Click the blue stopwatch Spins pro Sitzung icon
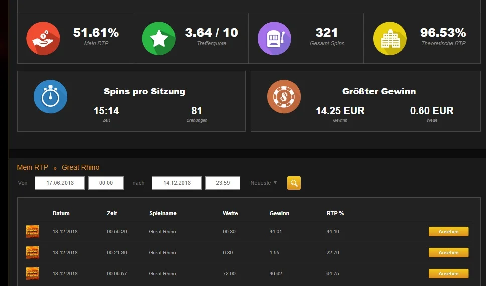Image resolution: width=486 pixels, height=286 pixels. click(x=51, y=97)
